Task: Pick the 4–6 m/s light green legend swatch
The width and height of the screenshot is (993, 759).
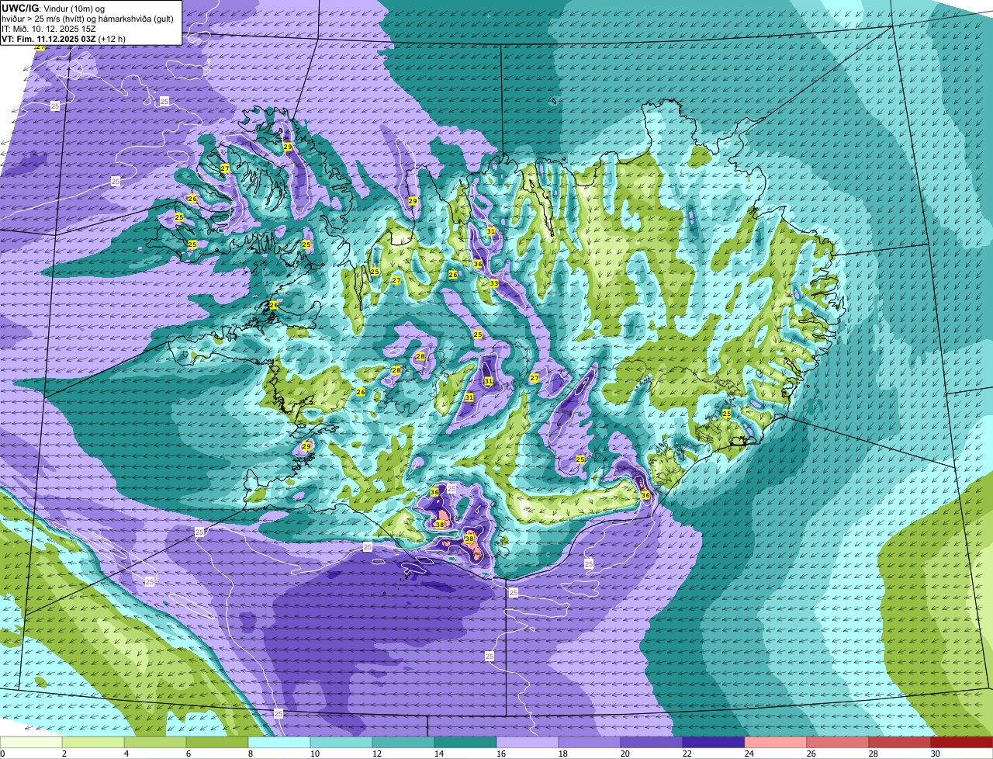Action: click(155, 743)
